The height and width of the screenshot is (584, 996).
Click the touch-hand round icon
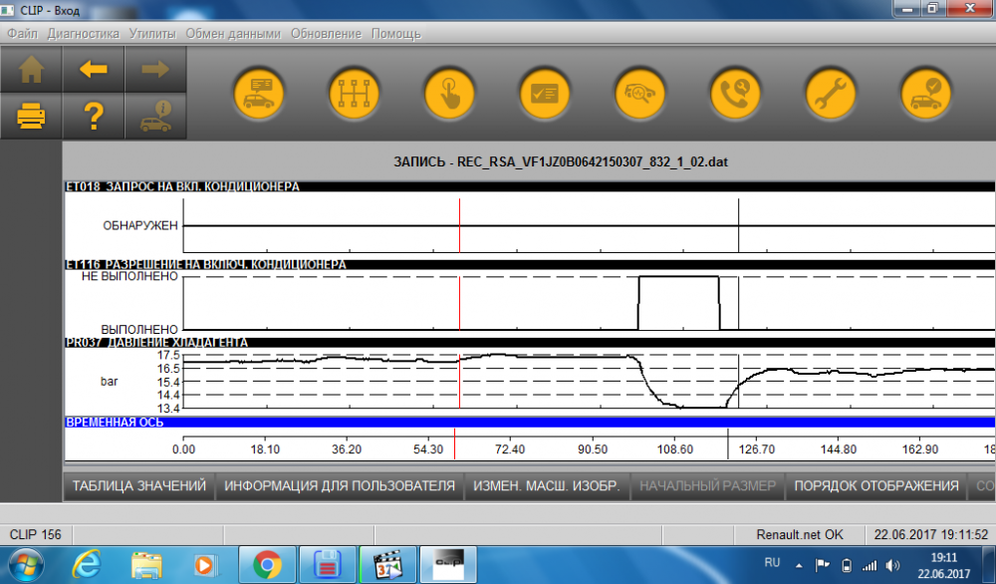coord(450,94)
